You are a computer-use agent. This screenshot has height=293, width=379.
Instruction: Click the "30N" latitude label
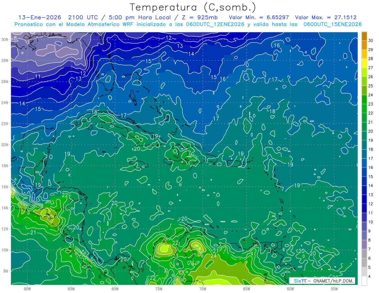pos(5,40)
